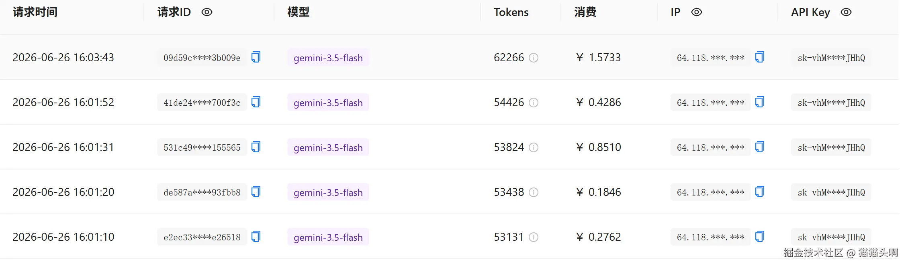Copy request ID 41de24****700f3c

(256, 102)
